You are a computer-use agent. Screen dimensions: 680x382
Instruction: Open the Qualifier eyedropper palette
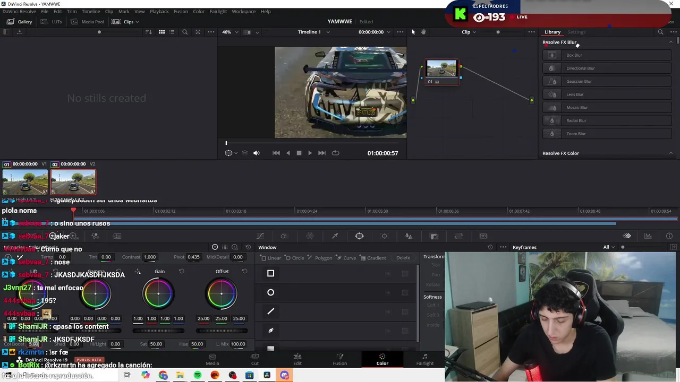335,236
